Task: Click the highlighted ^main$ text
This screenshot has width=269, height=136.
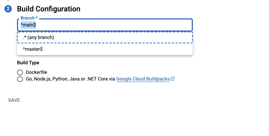Action: (x=28, y=25)
